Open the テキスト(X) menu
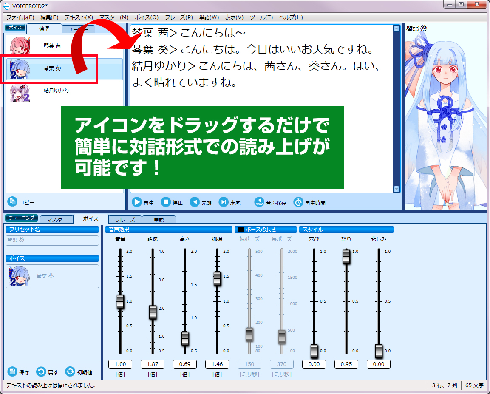Image resolution: width=490 pixels, height=394 pixels. (x=79, y=17)
